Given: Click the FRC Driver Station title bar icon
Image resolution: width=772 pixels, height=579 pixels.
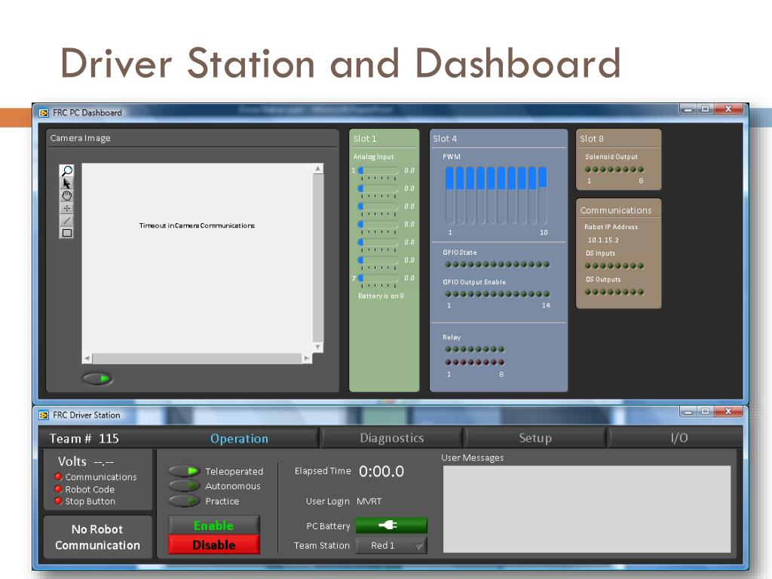Looking at the screenshot, I should (44, 415).
